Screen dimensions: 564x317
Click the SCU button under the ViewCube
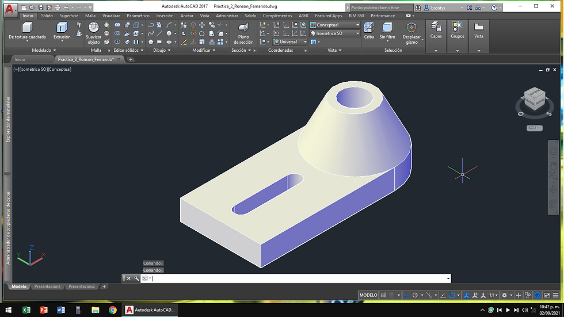(535, 128)
